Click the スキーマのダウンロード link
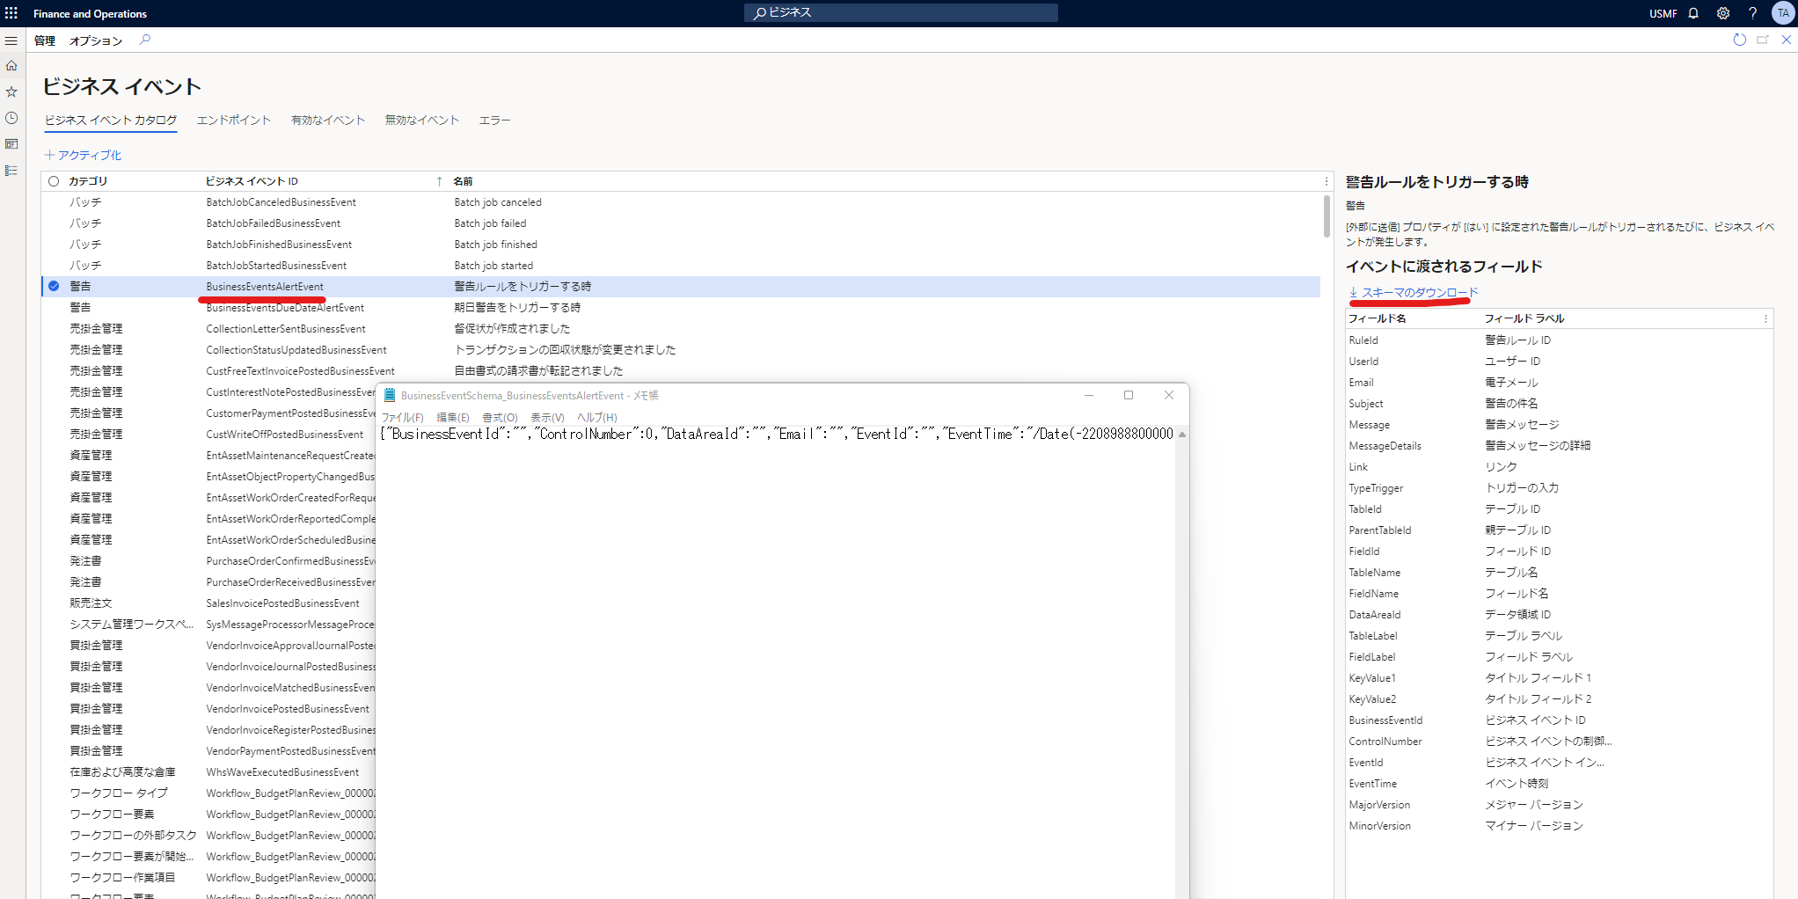The image size is (1798, 899). point(1414,292)
